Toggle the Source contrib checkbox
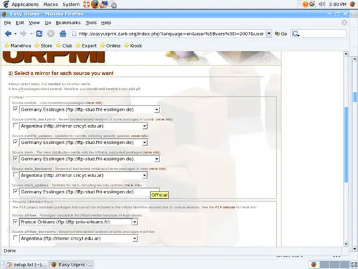This screenshot has width=358, height=269. (x=16, y=109)
